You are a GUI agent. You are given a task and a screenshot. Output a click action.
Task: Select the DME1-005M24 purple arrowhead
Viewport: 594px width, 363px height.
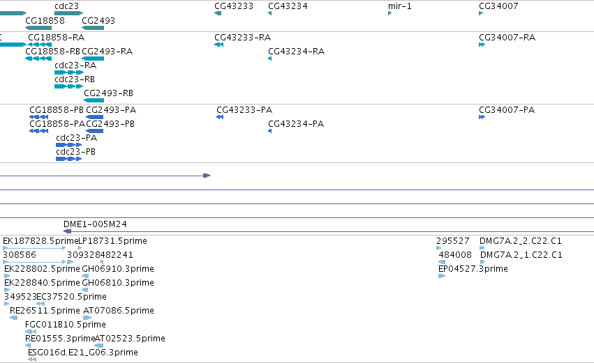click(68, 231)
